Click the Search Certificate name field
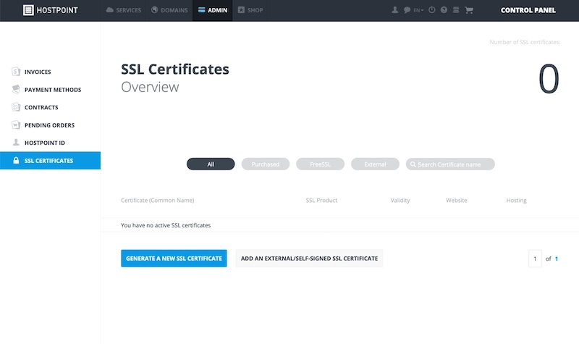Viewport: 579px width, 344px height. [x=450, y=164]
